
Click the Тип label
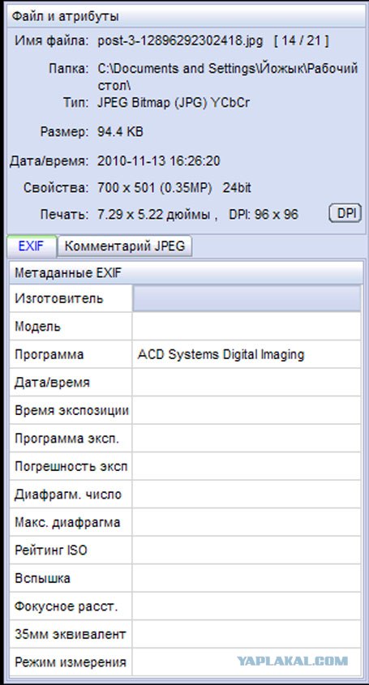pos(75,103)
